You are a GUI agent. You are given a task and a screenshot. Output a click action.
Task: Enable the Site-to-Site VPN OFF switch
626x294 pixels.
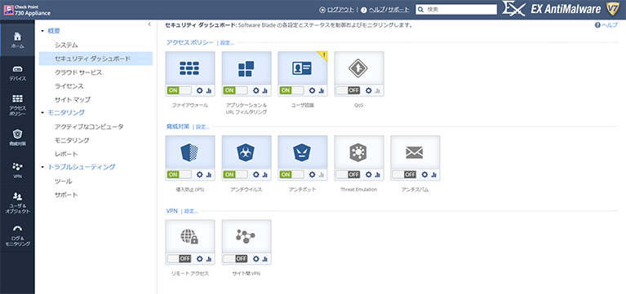point(236,258)
